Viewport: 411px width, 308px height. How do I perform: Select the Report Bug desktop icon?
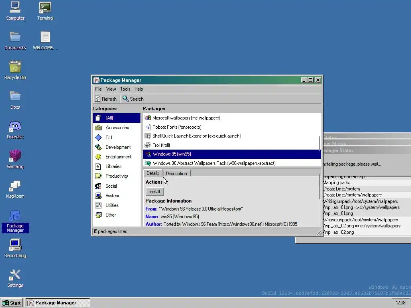tap(15, 248)
